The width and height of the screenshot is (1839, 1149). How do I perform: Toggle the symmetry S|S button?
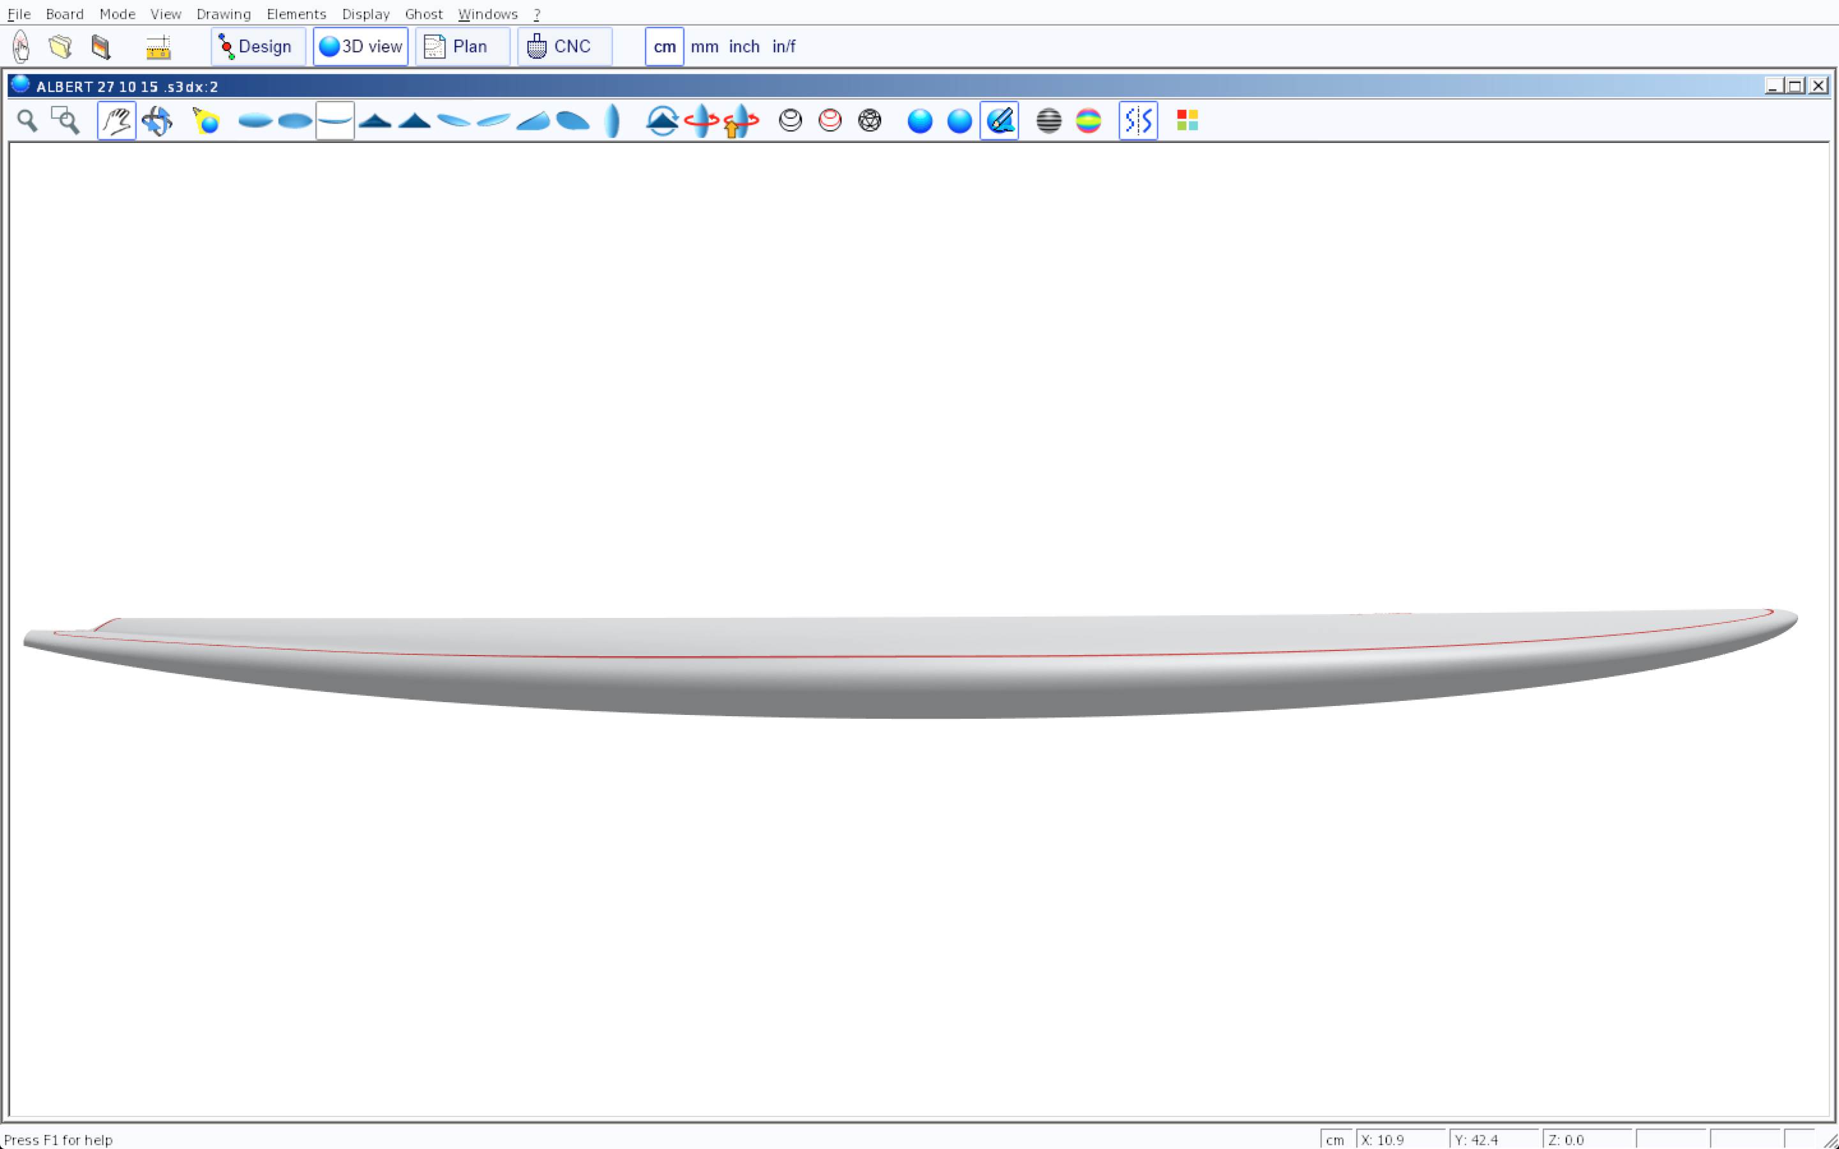tap(1138, 121)
